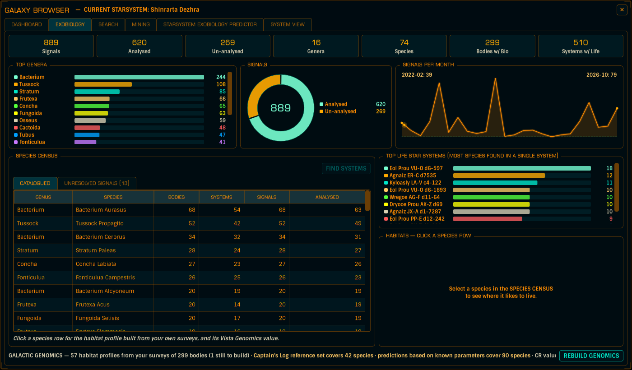The height and width of the screenshot is (370, 632).
Task: Click the Systems w/ Life stat card
Action: click(581, 46)
